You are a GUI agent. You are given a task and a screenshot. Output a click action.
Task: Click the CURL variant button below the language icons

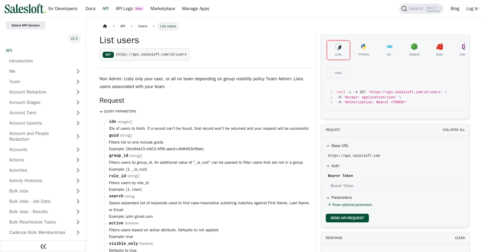(x=338, y=73)
